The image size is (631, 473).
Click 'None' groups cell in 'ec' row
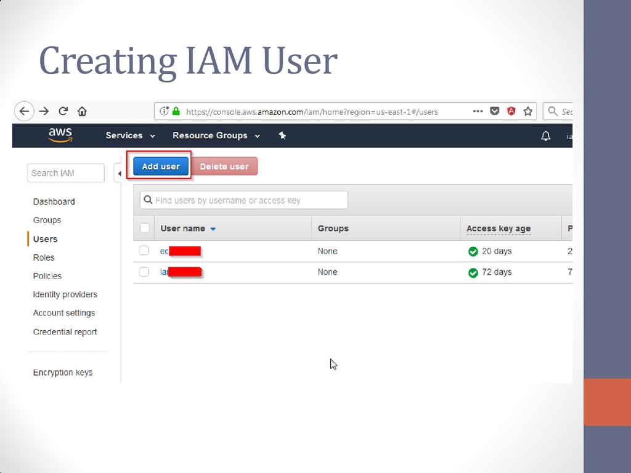point(328,251)
